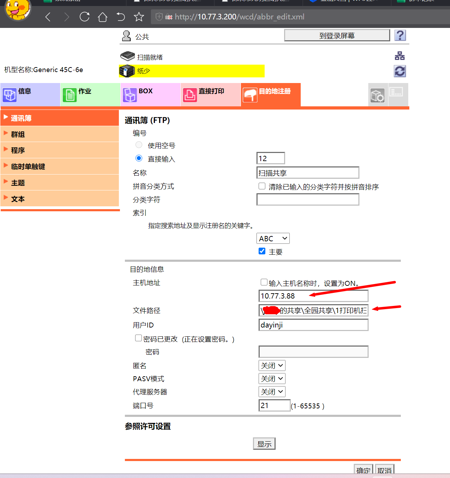Click the duck avatar icon
The width and height of the screenshot is (450, 478).
point(17,10)
